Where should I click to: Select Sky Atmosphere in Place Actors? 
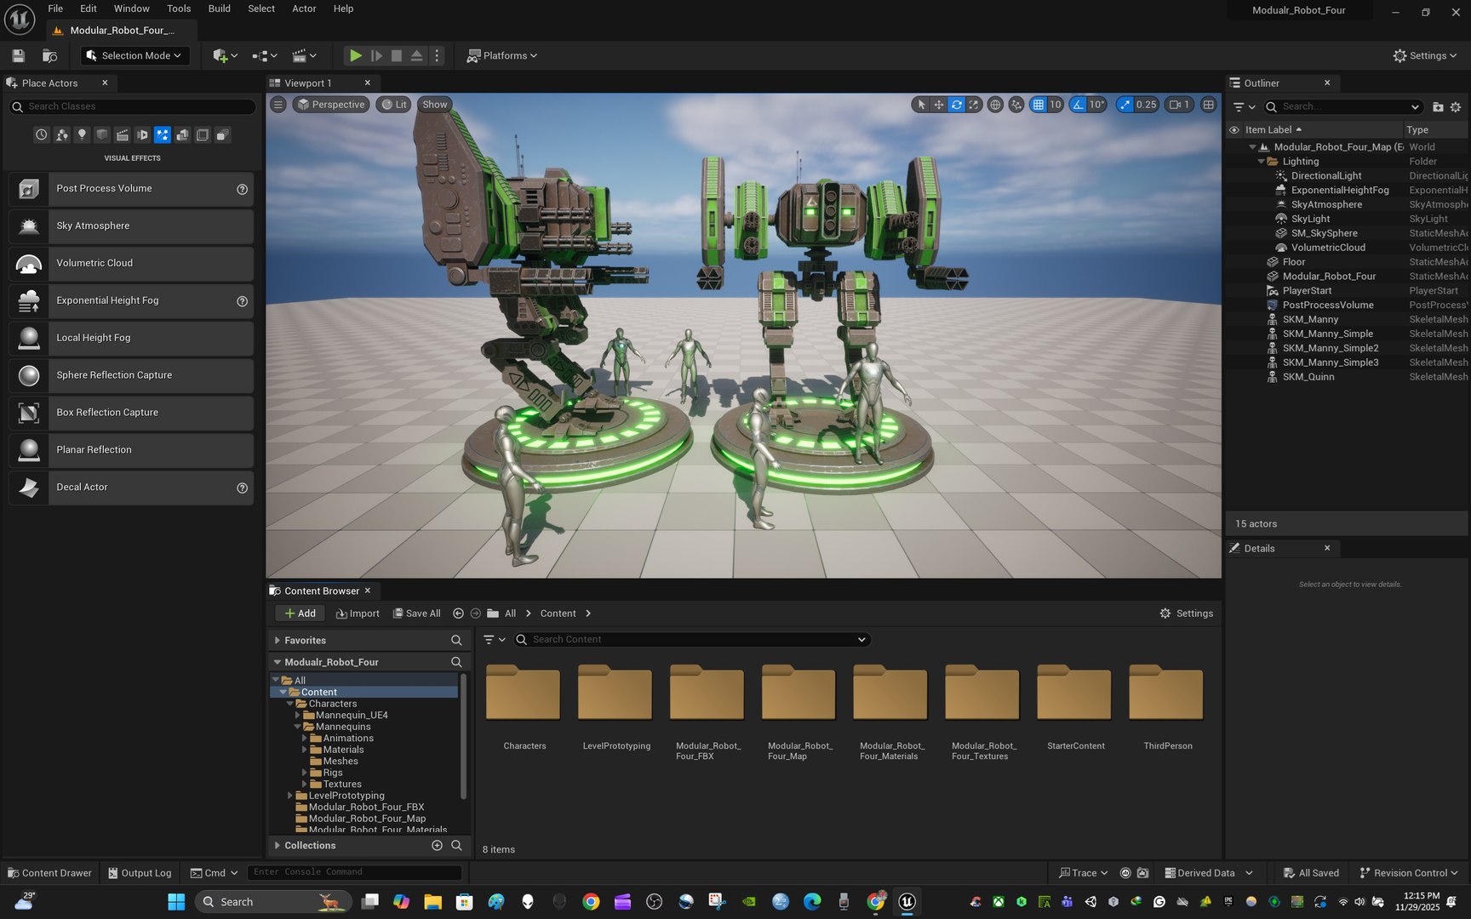pos(131,226)
